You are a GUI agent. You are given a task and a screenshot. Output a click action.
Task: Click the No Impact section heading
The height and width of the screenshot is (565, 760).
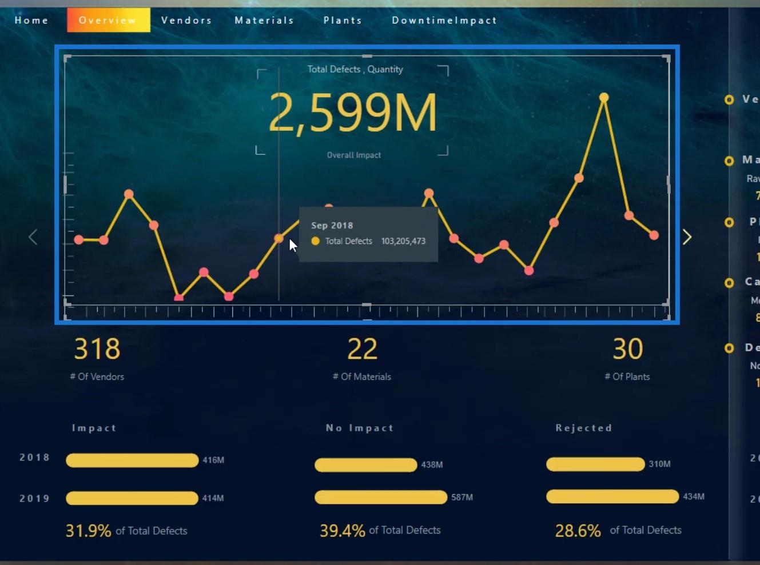pyautogui.click(x=360, y=428)
